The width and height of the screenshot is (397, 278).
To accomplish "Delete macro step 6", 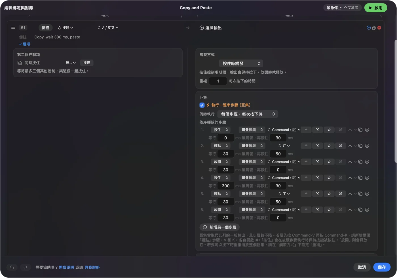I will [367, 210].
